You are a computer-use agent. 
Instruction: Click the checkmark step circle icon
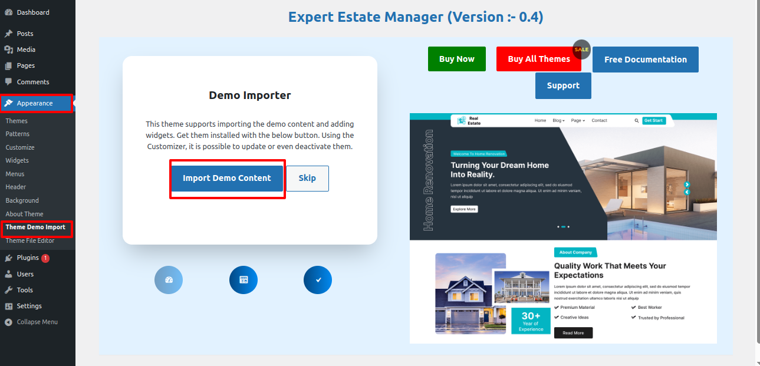coord(318,280)
